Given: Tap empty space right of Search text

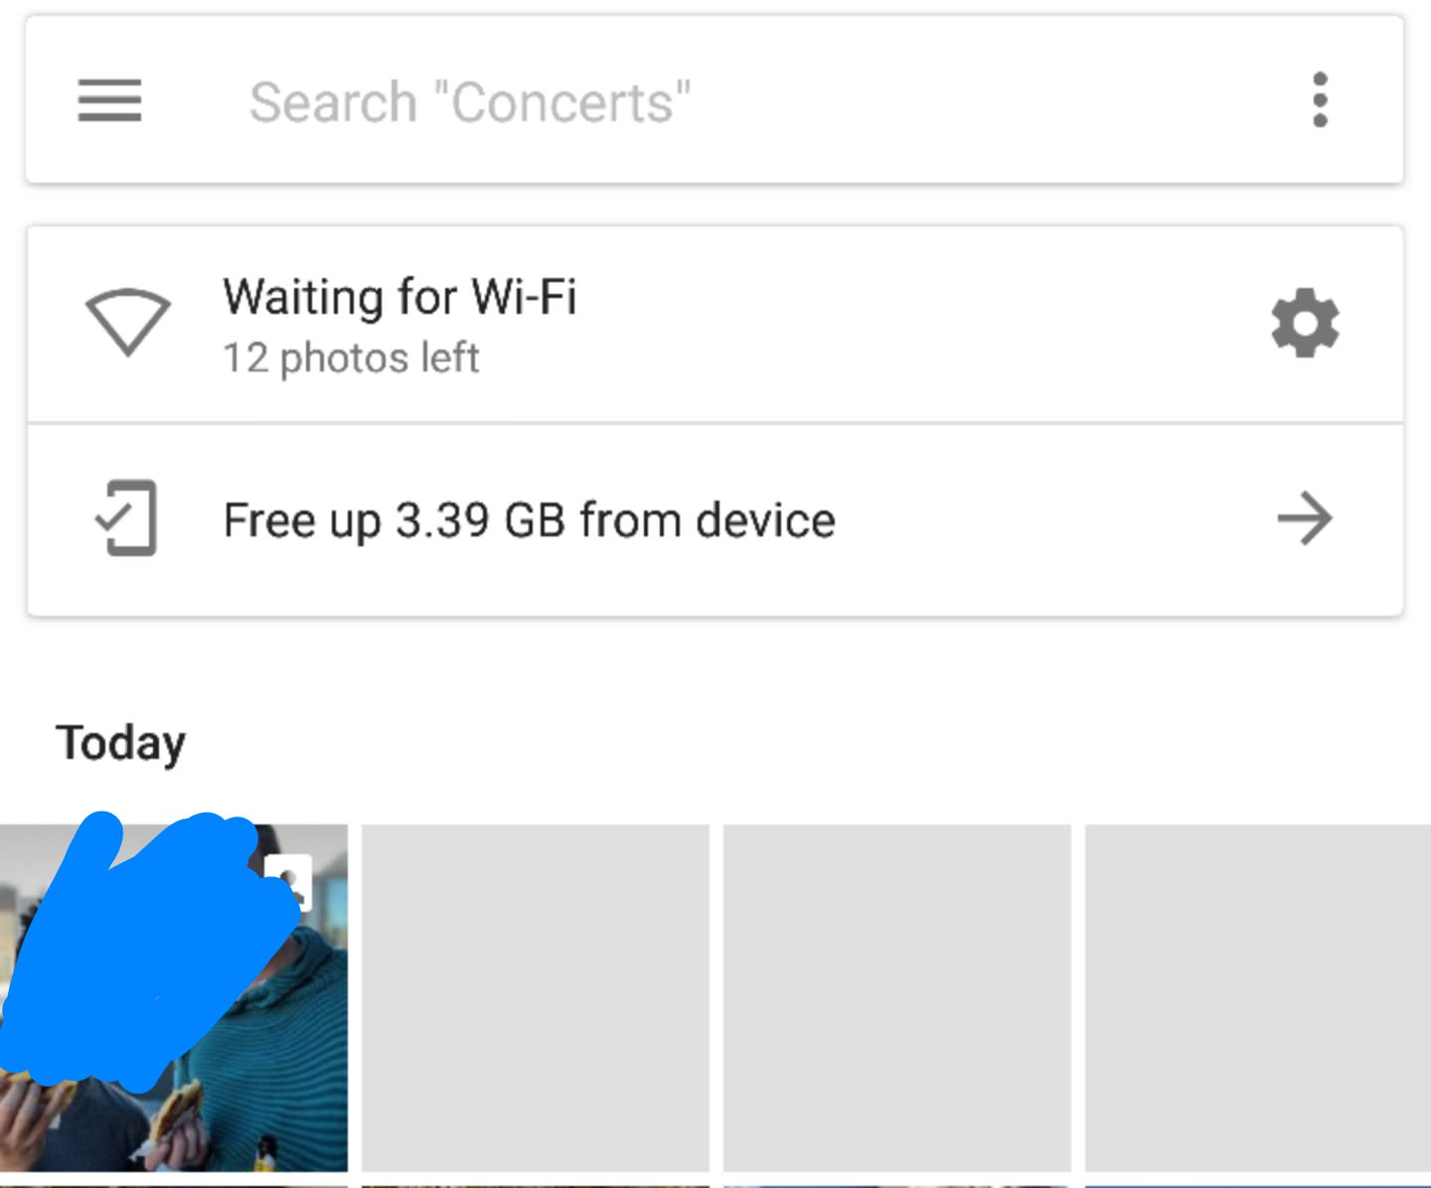Looking at the screenshot, I should click(994, 99).
